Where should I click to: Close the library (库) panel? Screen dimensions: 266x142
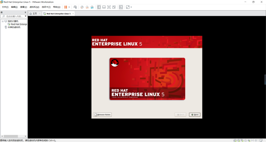coord(26,12)
